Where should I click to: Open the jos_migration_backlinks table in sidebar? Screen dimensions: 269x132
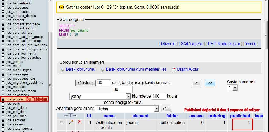[25, 83]
